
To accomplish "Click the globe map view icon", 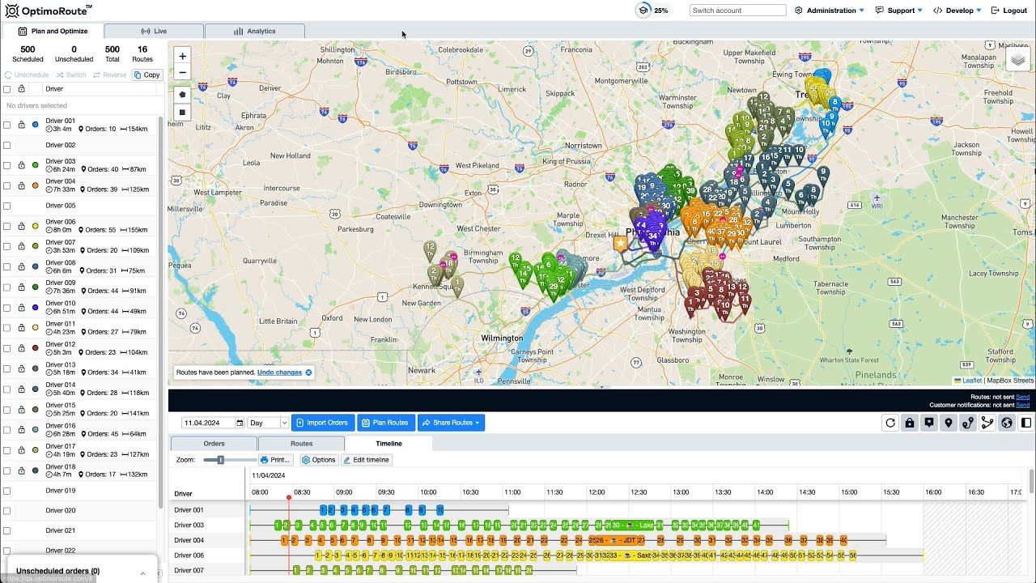I will coord(1006,422).
